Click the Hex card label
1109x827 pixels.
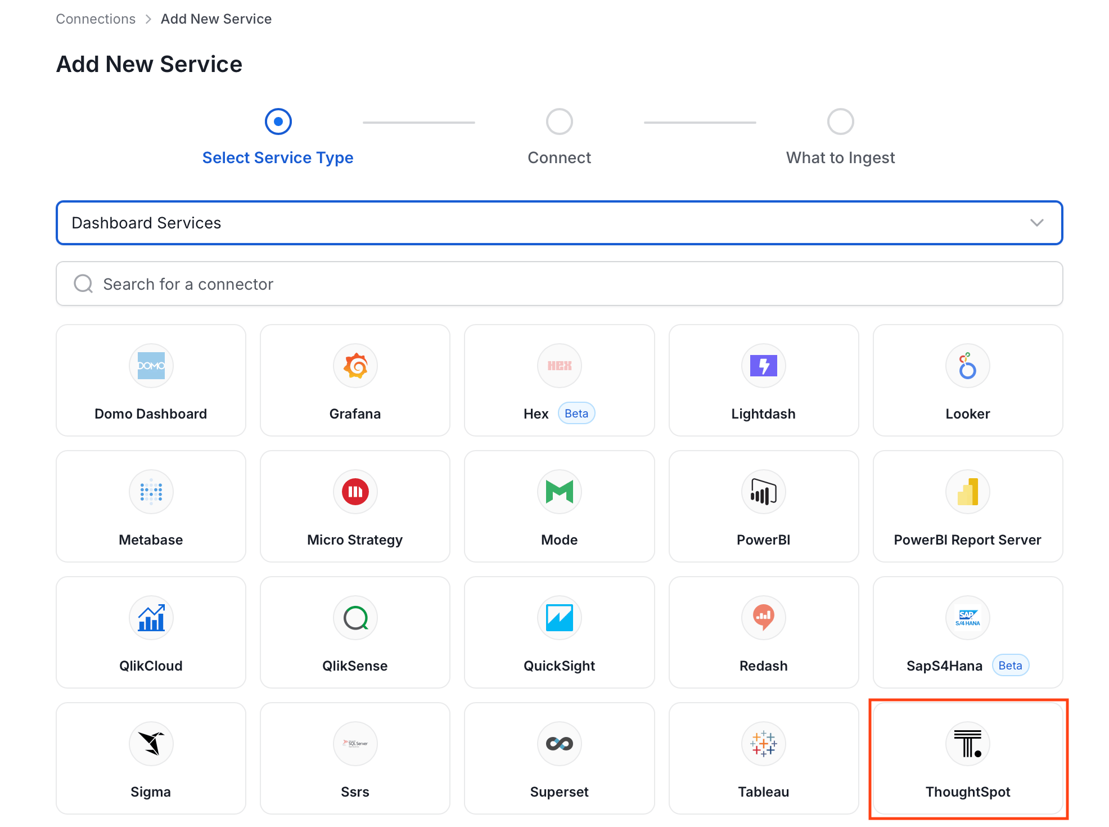(x=536, y=414)
